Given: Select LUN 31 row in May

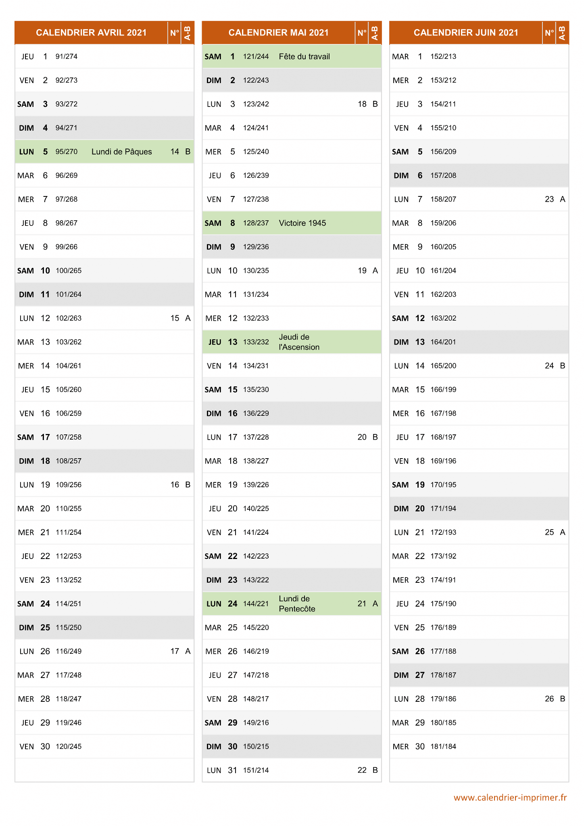Looking at the screenshot, I should click(292, 770).
